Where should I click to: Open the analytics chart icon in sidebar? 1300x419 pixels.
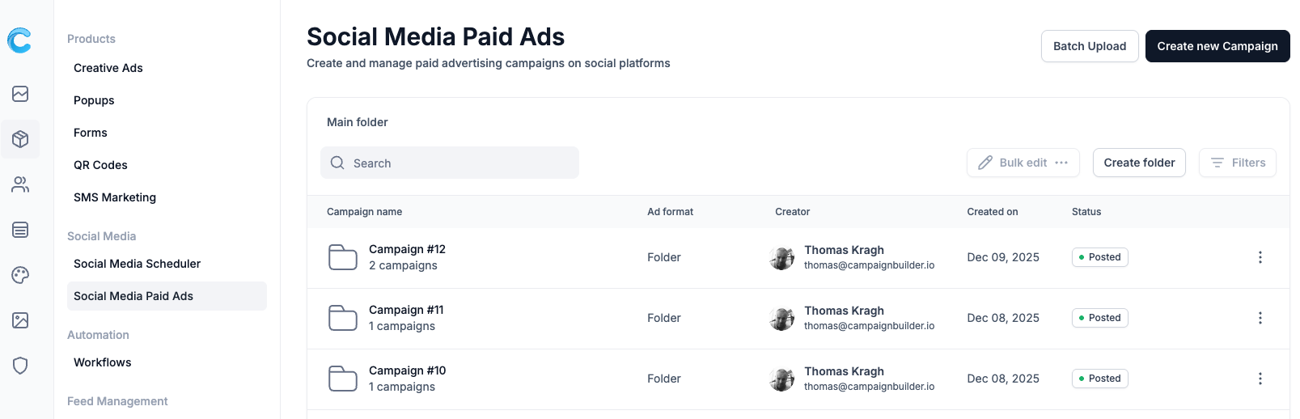point(21,94)
